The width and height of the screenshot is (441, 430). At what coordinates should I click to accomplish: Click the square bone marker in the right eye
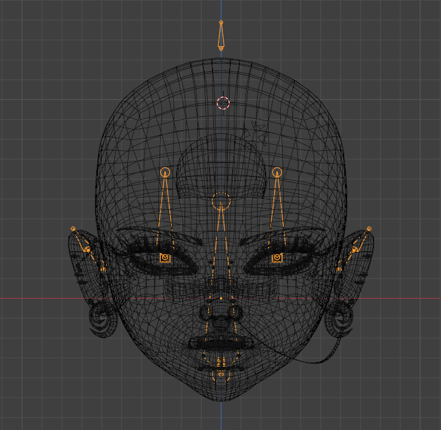click(x=277, y=257)
